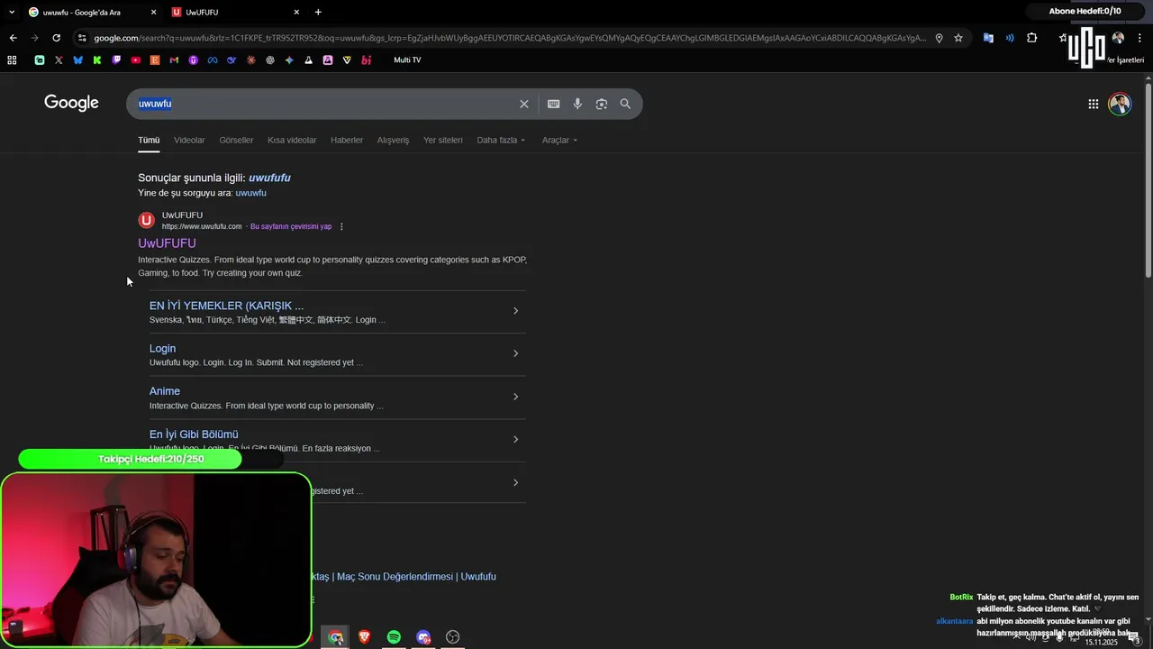This screenshot has width=1153, height=649.
Task: Open the Login sitelink
Action: point(162,349)
